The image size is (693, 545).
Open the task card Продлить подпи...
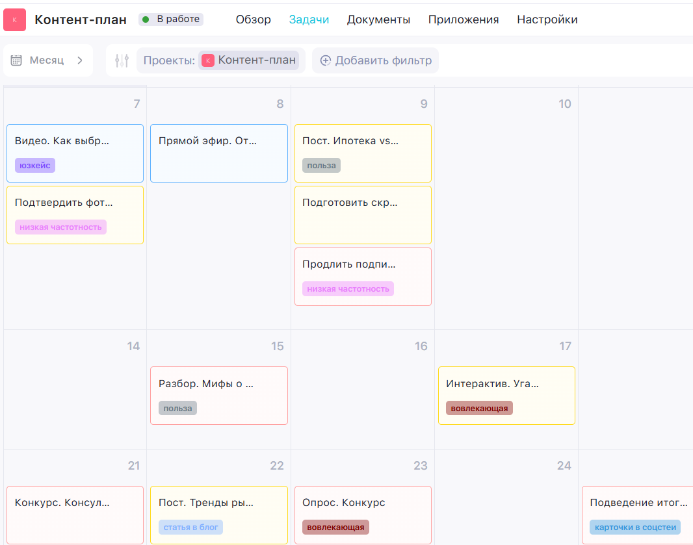click(363, 277)
